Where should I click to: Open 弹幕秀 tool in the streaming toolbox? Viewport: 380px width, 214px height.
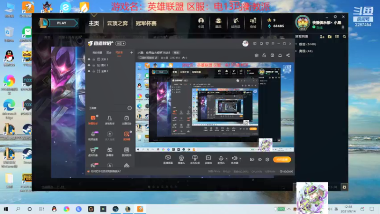coord(110,152)
